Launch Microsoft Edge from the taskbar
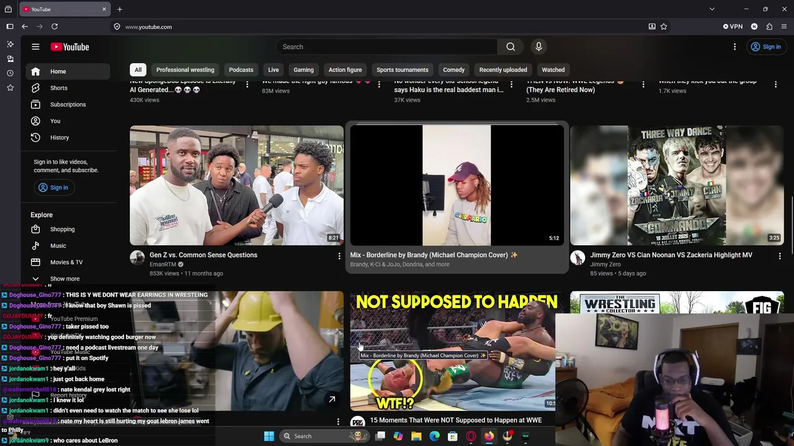 coord(434,436)
